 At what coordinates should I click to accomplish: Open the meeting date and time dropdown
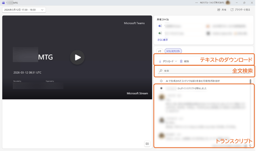24,10
